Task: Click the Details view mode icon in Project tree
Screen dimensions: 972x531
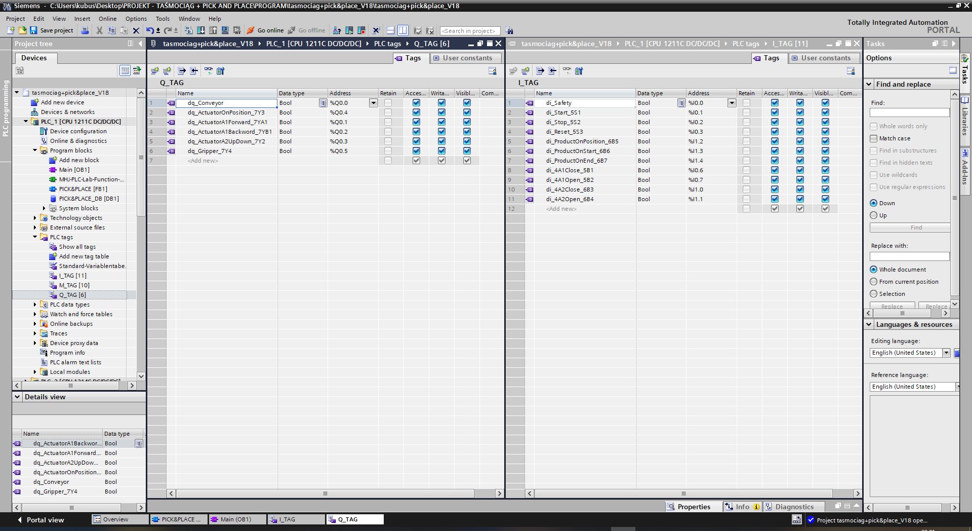Action: click(125, 70)
